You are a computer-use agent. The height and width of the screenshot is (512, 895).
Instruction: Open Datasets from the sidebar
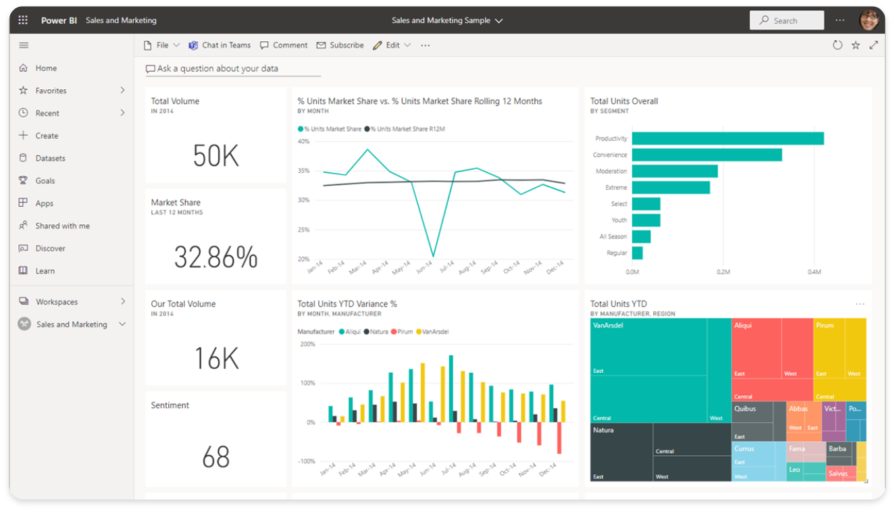(x=50, y=157)
